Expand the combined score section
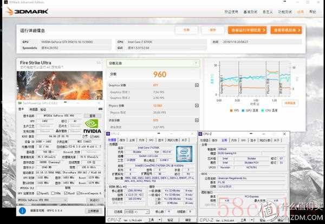Image resolution: width=325 pixels, height=224 pixels. [x=197, y=120]
